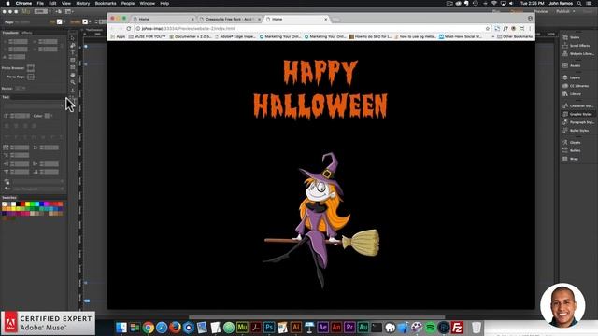Launch After Effects from the Dock
Screen dimensions: 598x336
point(322,328)
